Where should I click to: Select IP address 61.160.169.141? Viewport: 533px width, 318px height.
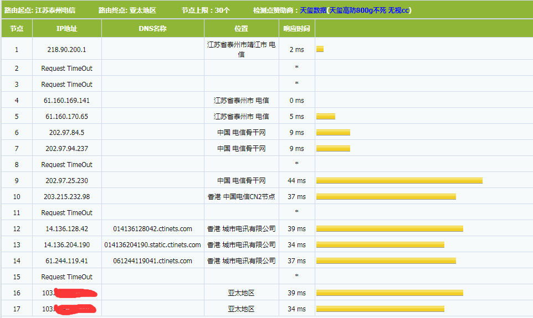coord(66,101)
